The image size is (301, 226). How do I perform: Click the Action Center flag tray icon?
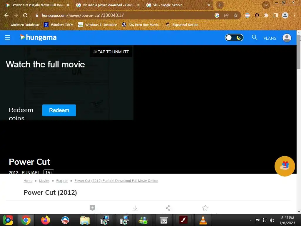pyautogui.click(x=257, y=220)
